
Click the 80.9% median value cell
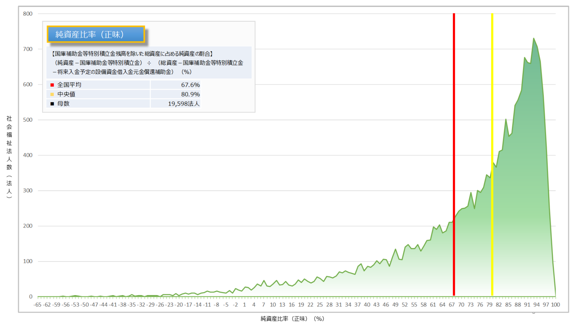pos(190,94)
